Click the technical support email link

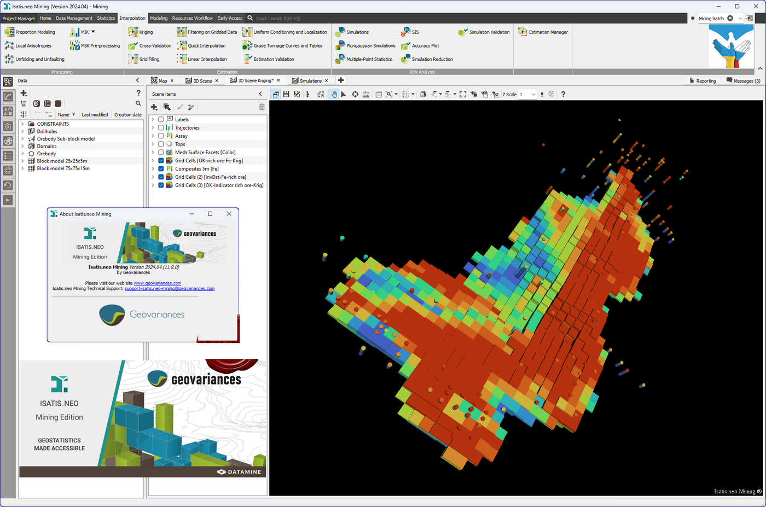[170, 289]
